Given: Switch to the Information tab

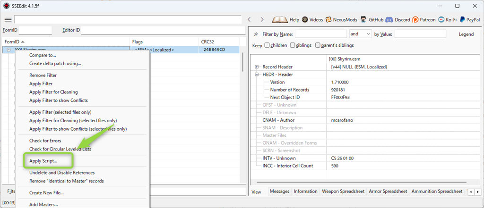Looking at the screenshot, I should click(306, 191).
